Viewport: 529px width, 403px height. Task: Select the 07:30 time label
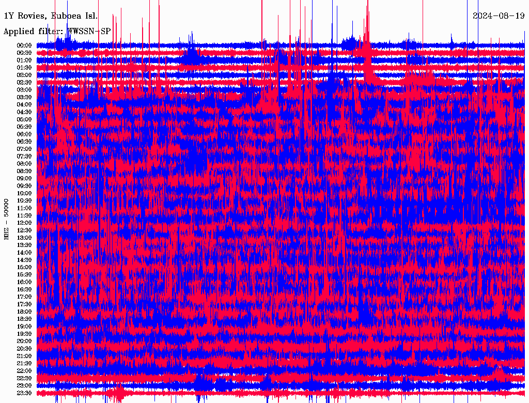point(24,156)
